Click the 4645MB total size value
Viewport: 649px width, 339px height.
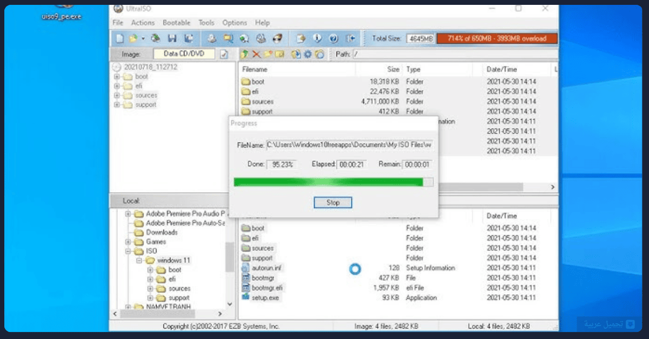(x=420, y=39)
